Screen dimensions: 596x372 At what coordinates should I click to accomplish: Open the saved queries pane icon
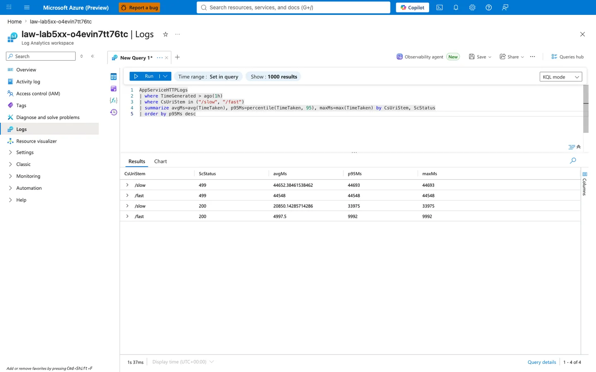(x=113, y=88)
